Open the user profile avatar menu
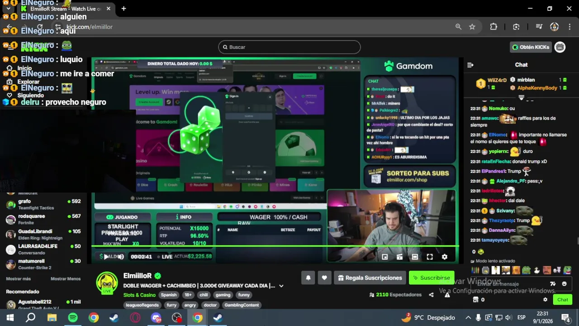Screen dimensions: 579x326 [560, 47]
